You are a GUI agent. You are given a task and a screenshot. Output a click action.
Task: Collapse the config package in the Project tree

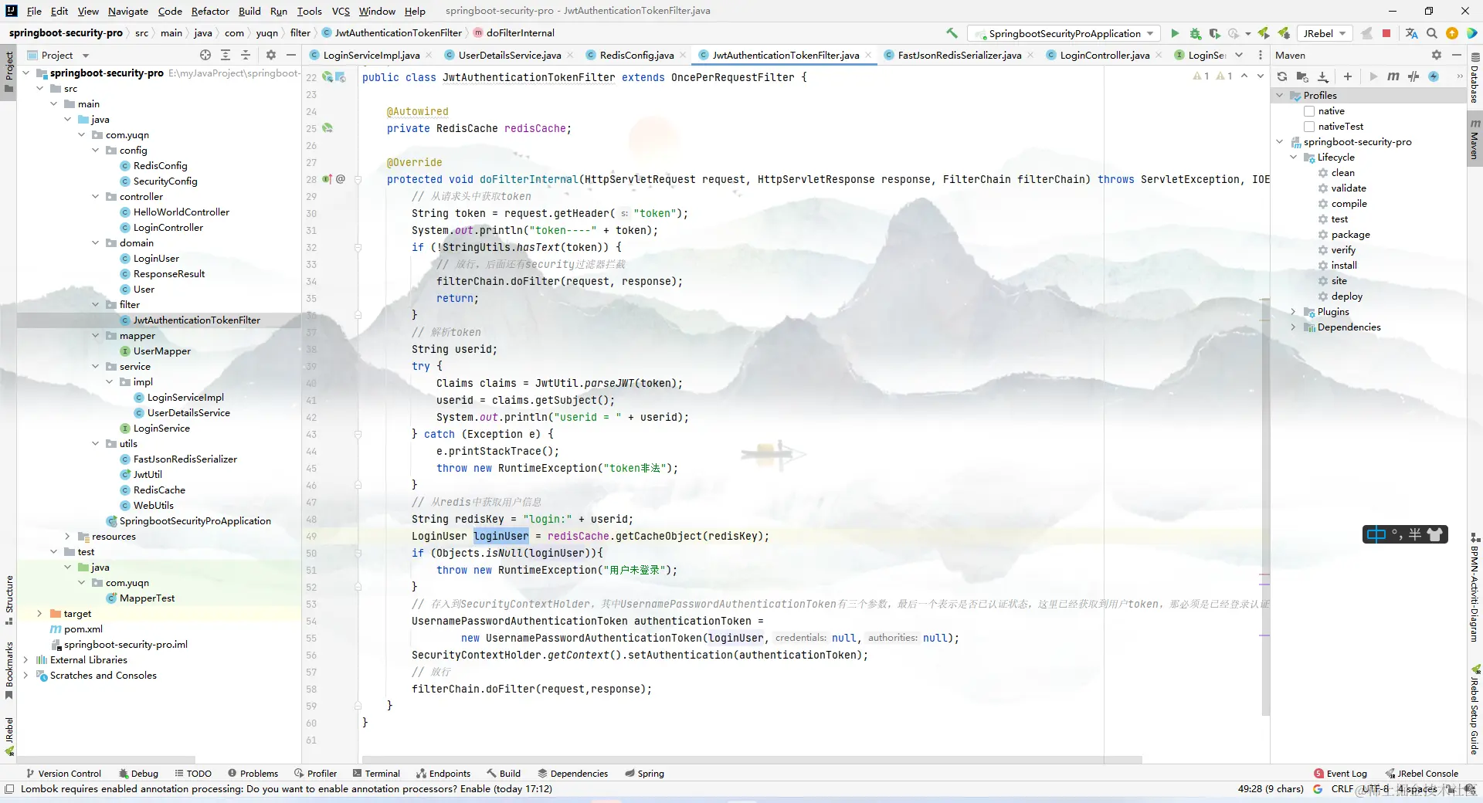tap(96, 151)
